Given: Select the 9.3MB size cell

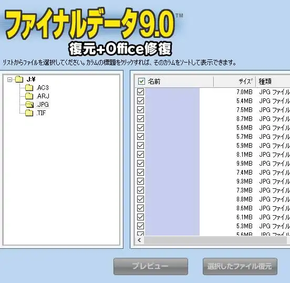Looking at the screenshot, I should (x=244, y=181).
